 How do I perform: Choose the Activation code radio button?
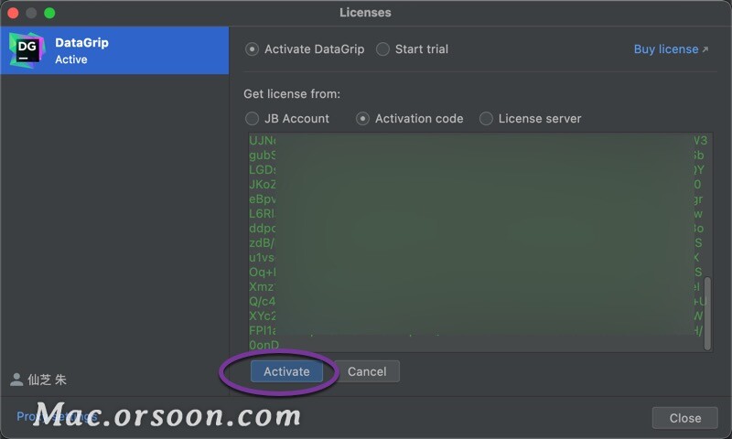pos(362,119)
